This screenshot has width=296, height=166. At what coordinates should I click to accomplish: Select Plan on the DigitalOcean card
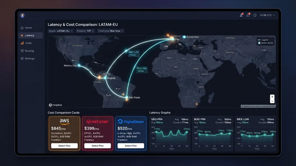point(131,146)
